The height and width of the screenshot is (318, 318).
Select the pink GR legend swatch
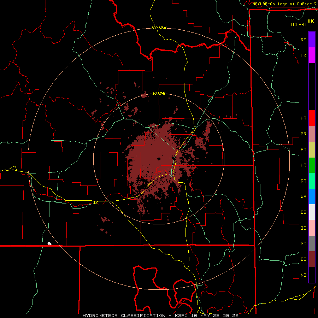pyautogui.click(x=312, y=134)
